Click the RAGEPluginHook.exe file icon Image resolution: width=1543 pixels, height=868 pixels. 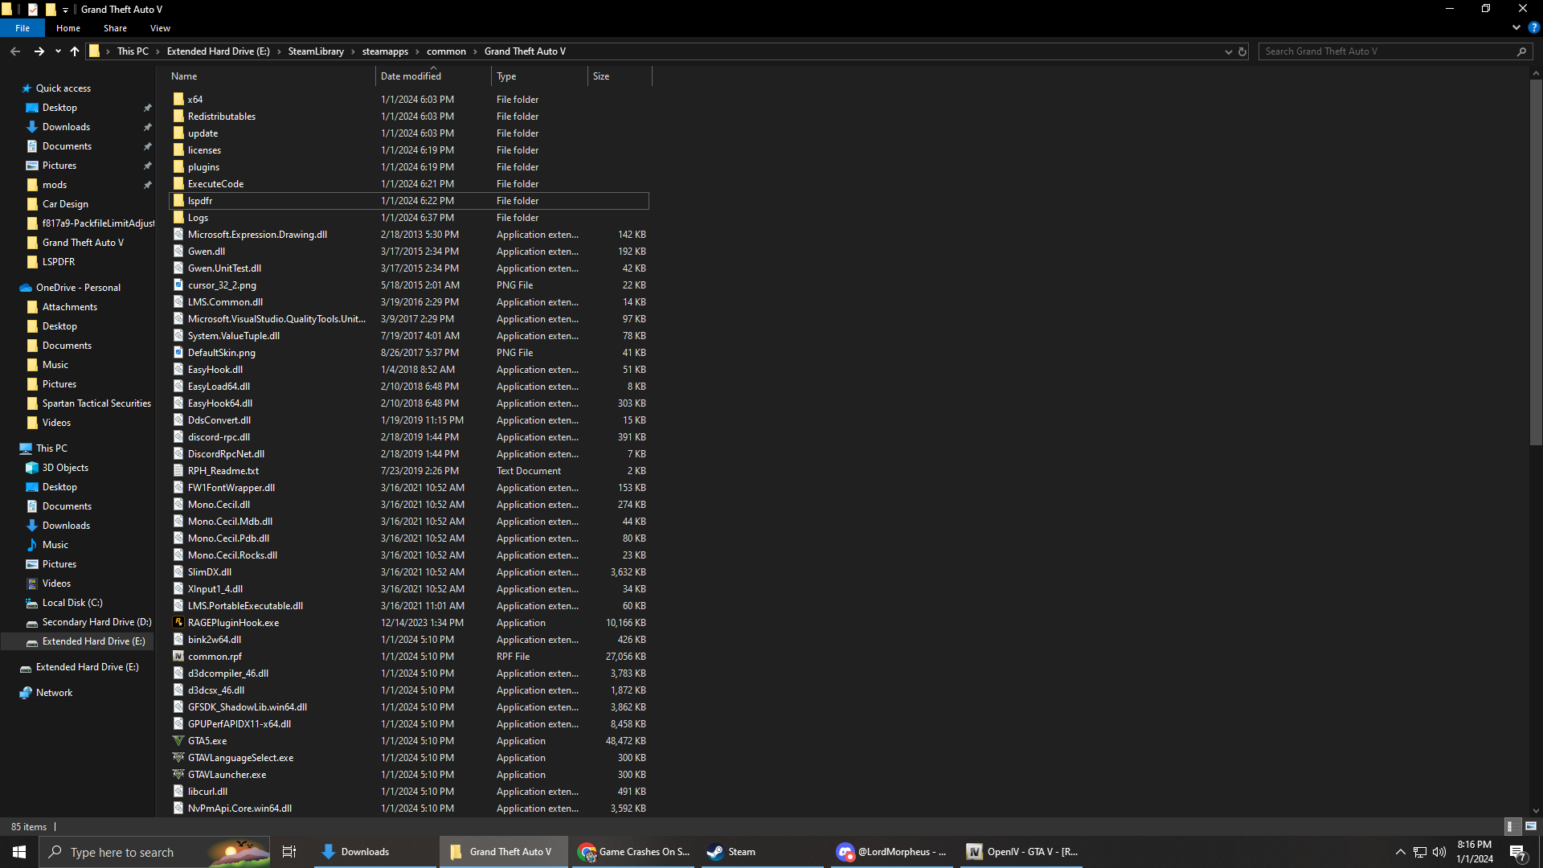click(178, 623)
